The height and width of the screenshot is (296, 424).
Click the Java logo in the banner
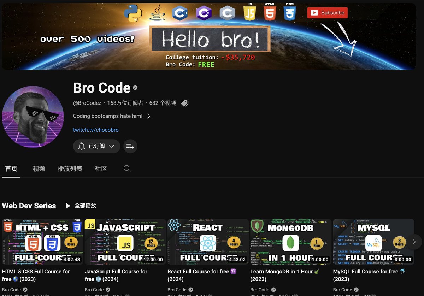coord(158,13)
